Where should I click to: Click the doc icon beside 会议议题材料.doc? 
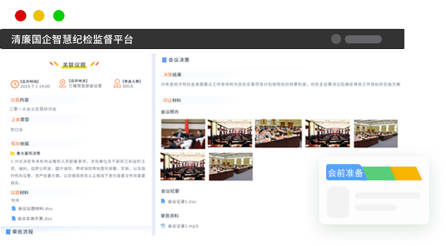pos(14,209)
